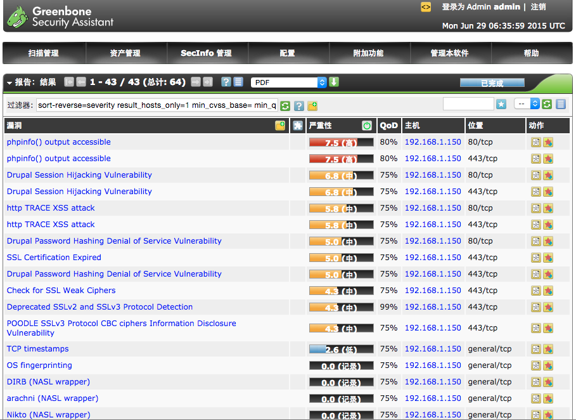Go to previous results page arrow
Viewport: 576px width, 420px height.
tap(81, 82)
